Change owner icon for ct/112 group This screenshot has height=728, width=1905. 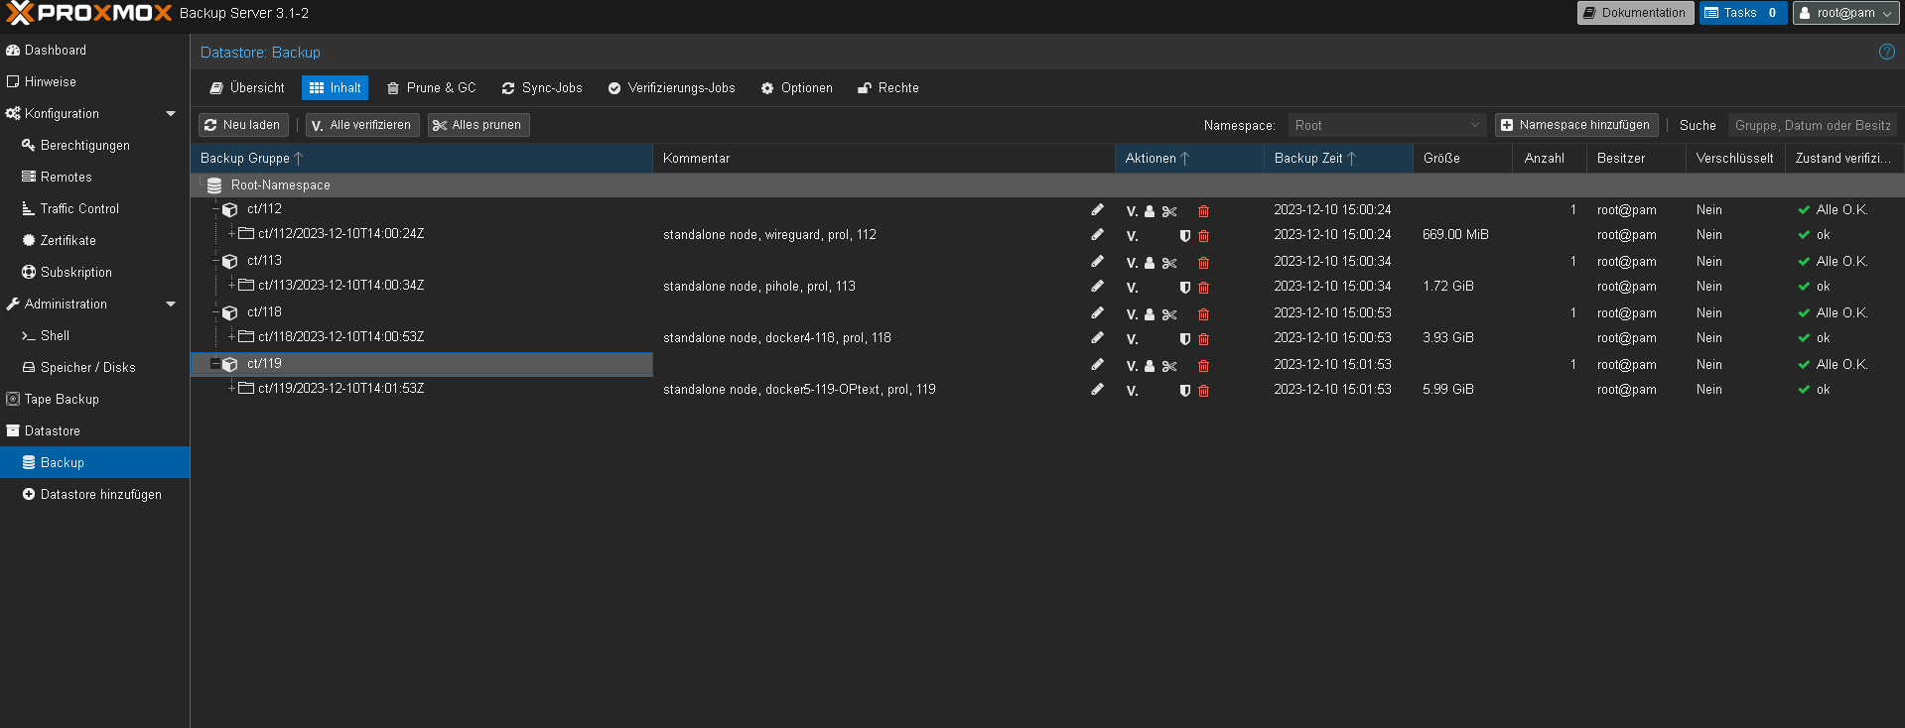click(1150, 211)
